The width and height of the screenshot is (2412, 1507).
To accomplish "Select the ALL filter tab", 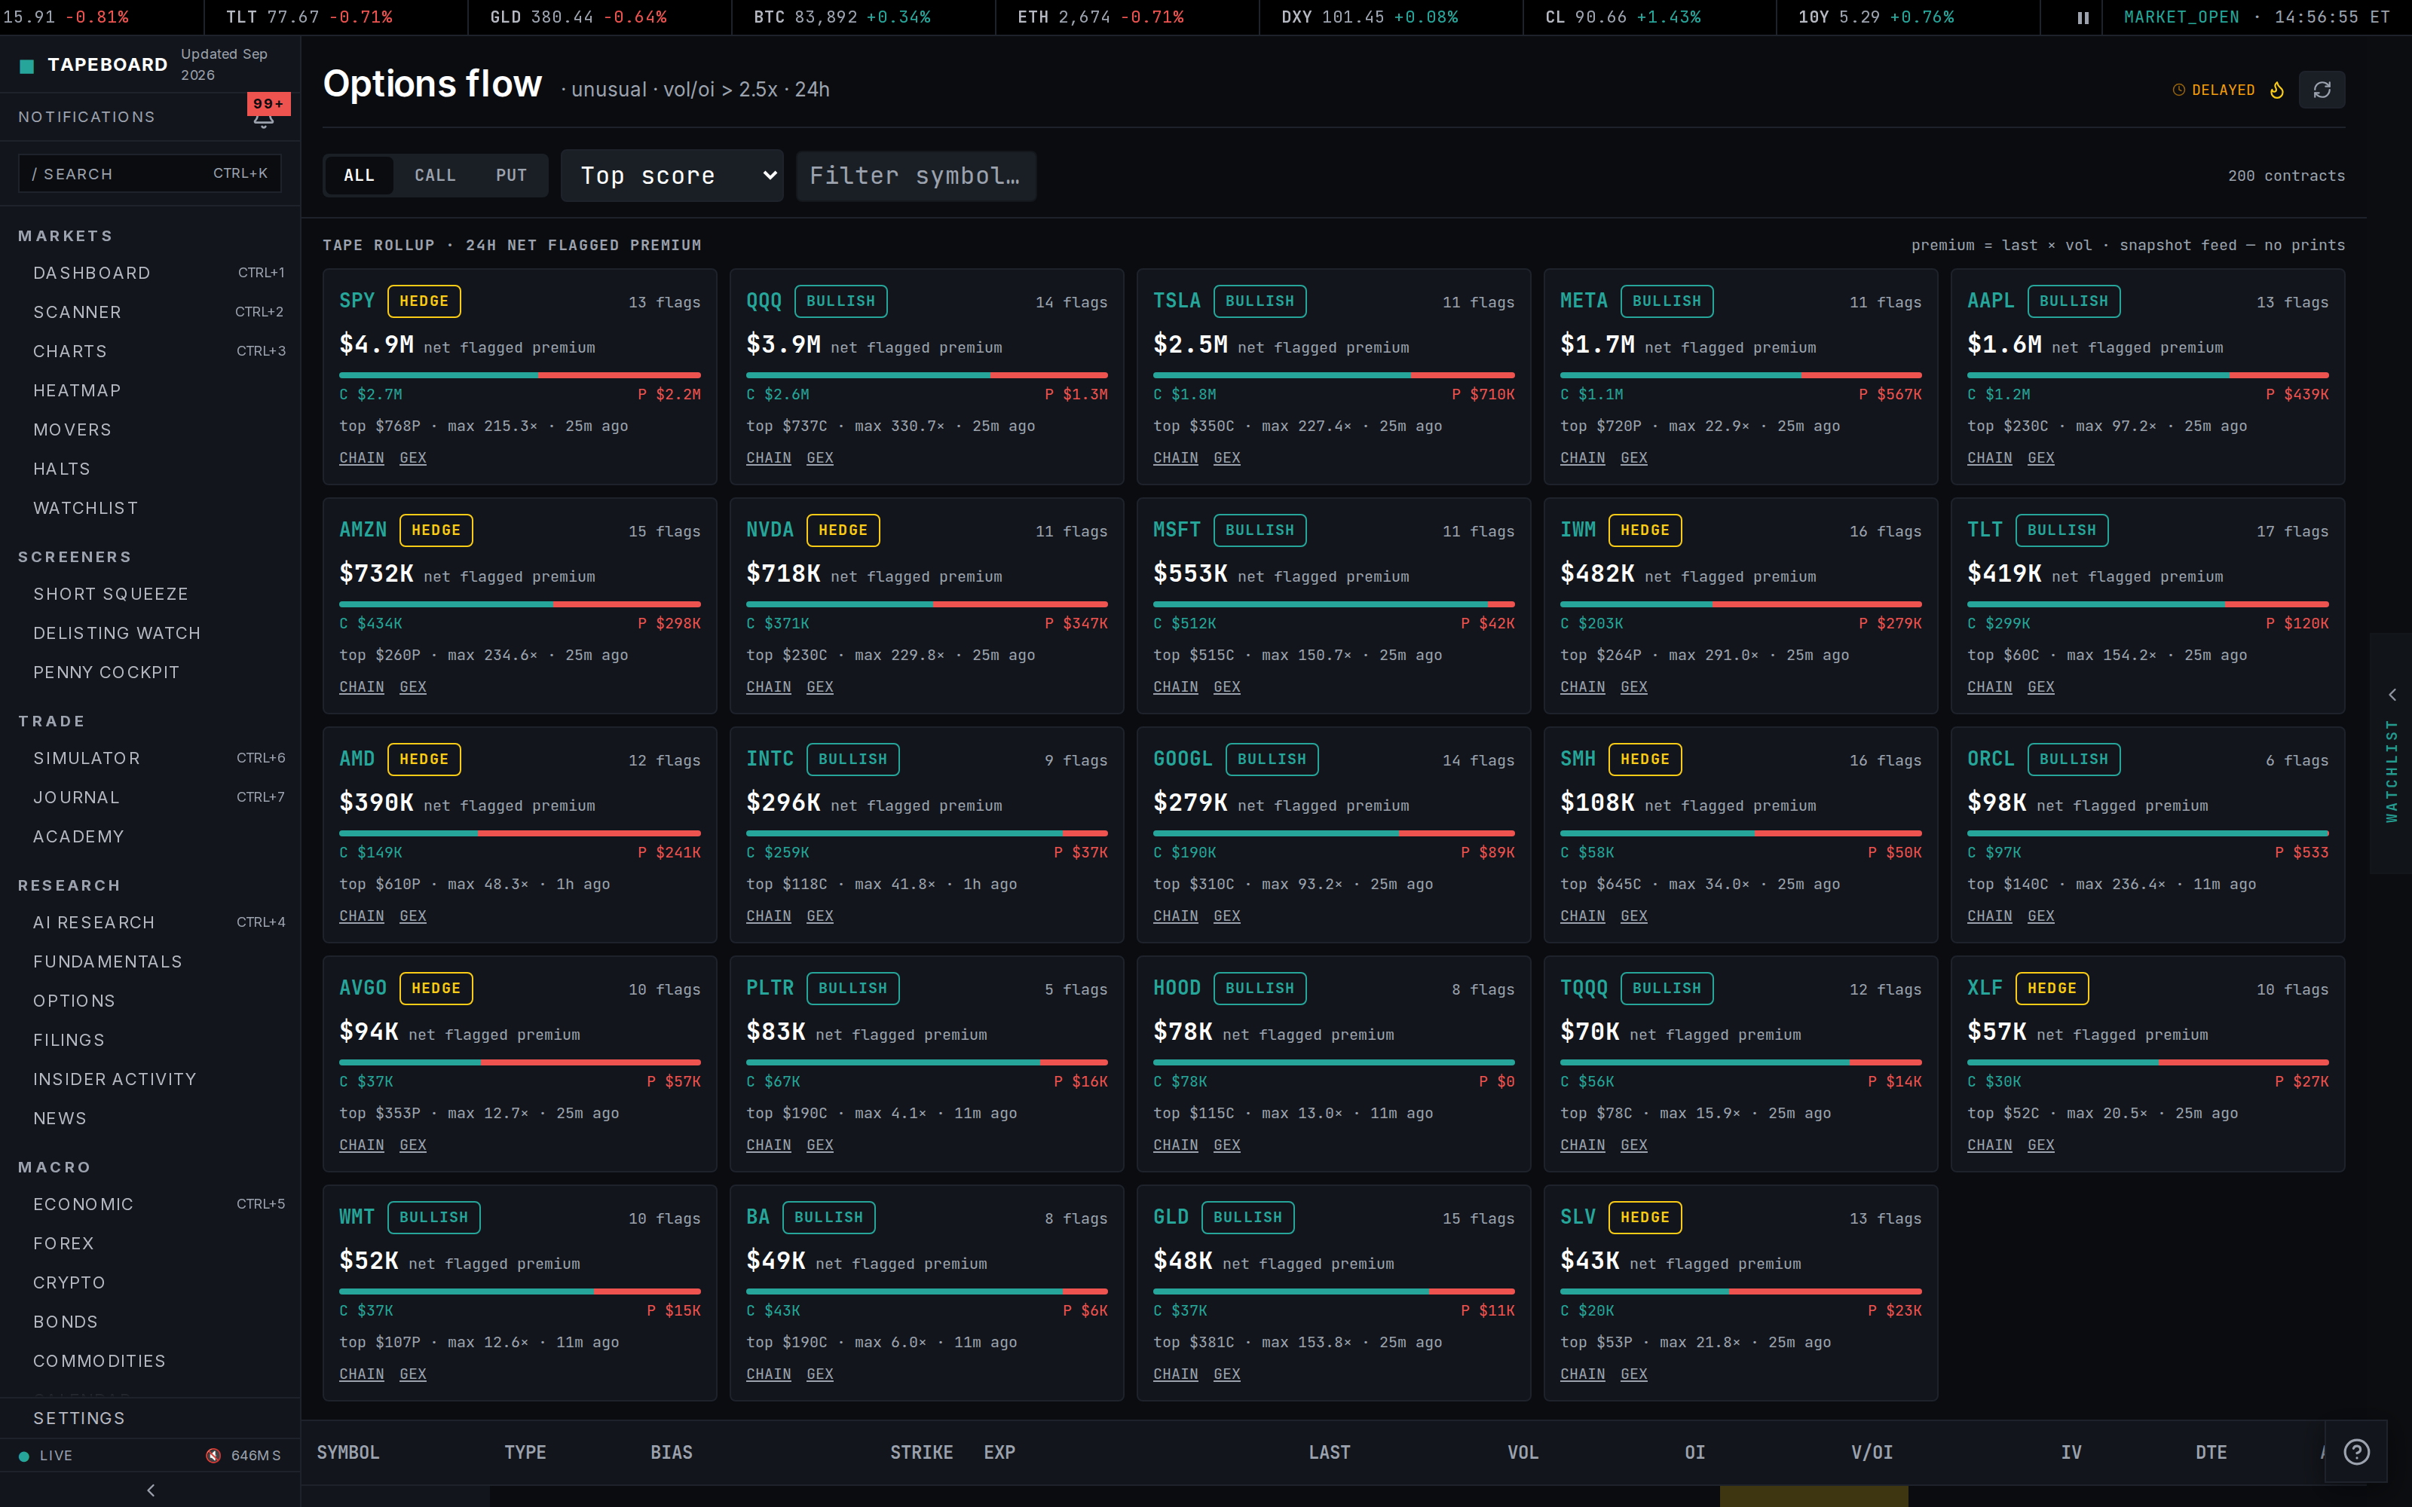I will pos(359,176).
